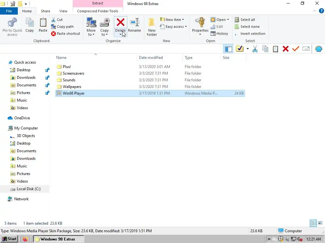
Task: Click the Extract contextual tab header
Action: click(98, 3)
